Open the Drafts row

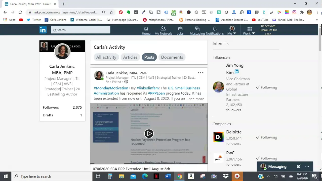[62, 115]
